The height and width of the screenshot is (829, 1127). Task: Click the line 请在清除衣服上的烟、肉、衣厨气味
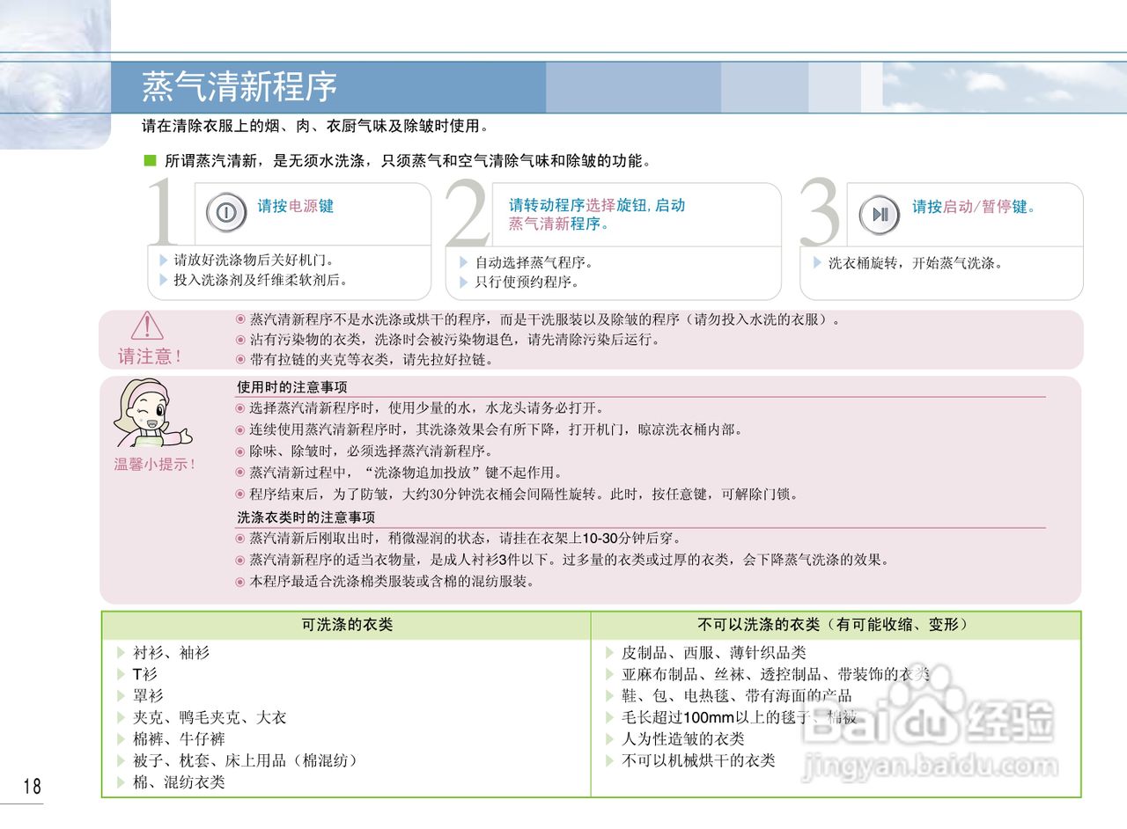pyautogui.click(x=315, y=126)
